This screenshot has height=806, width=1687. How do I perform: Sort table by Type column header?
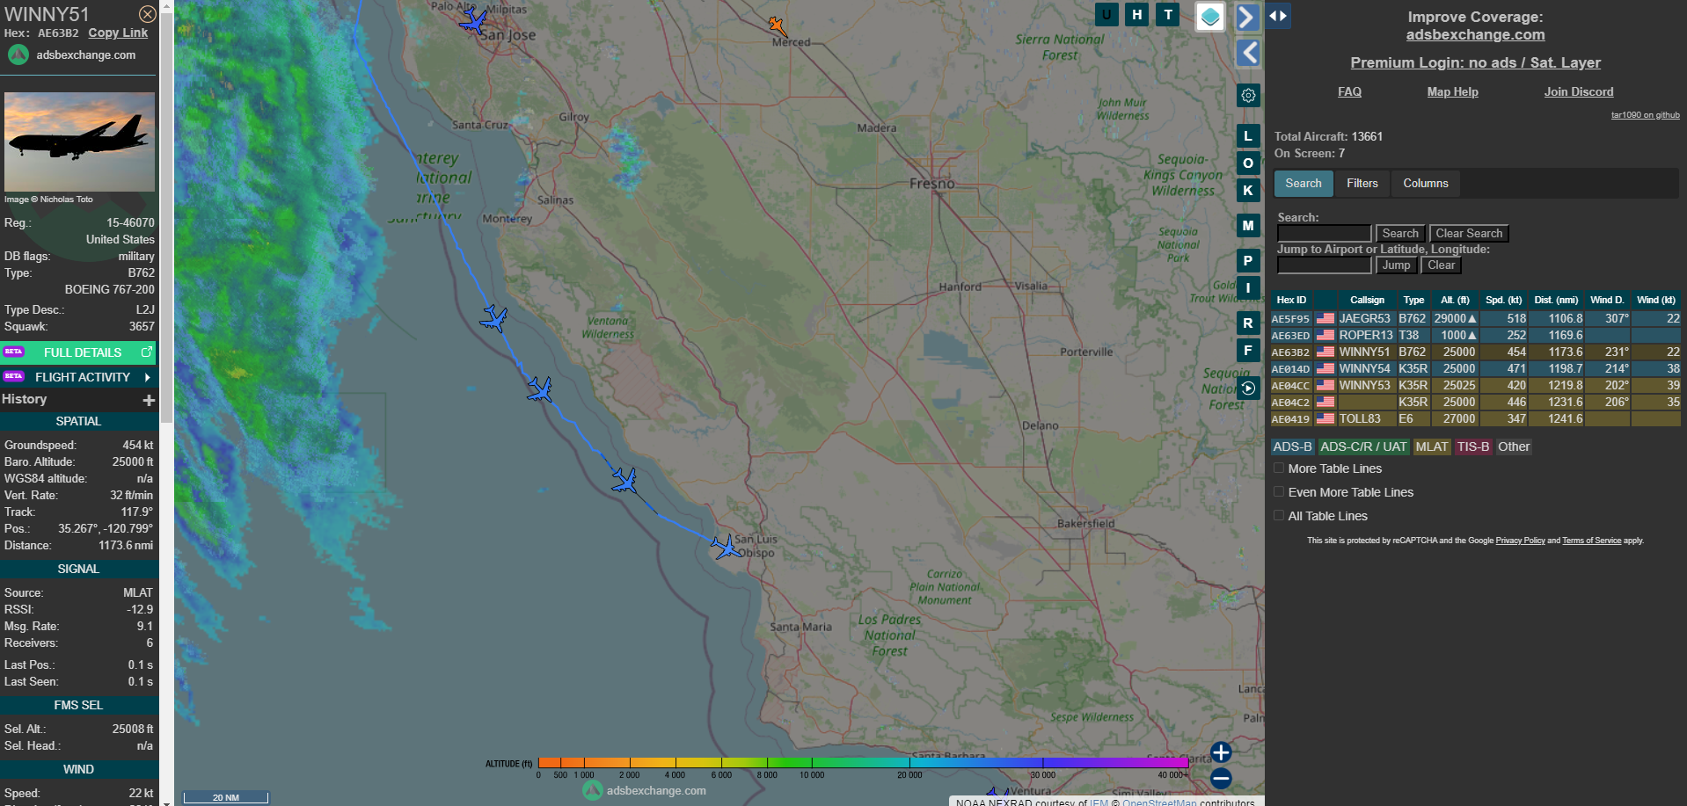1413,300
